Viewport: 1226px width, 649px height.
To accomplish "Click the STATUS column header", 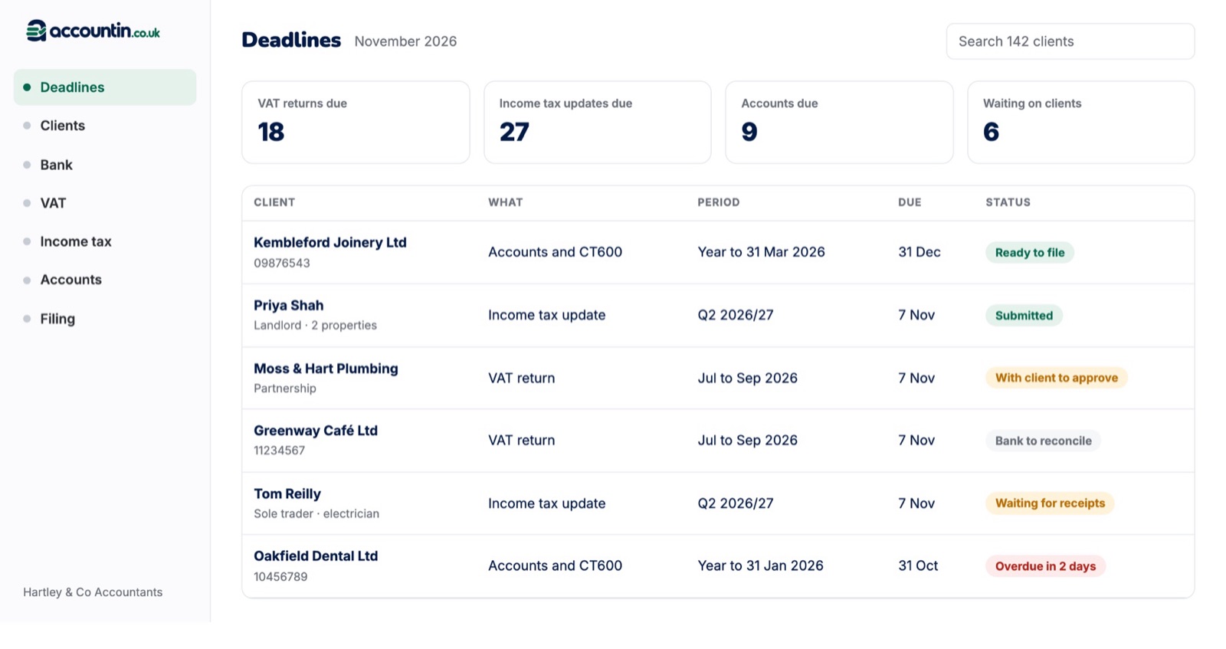I will [x=1008, y=202].
